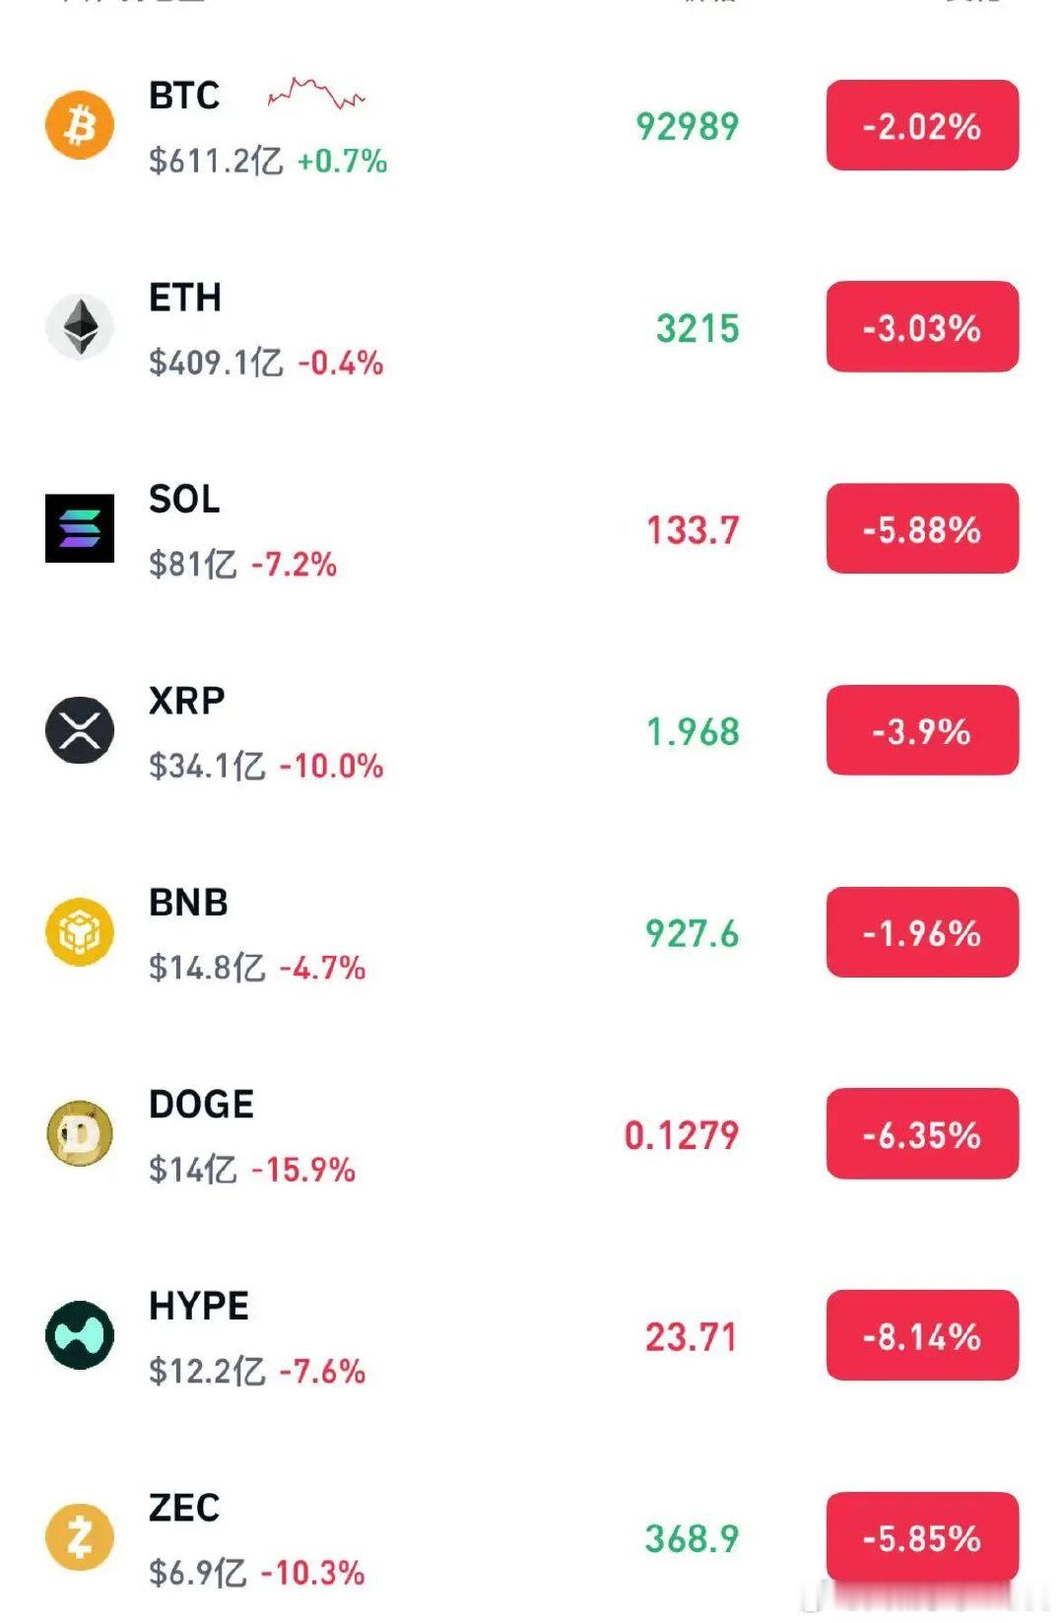
Task: Tap the Bitcoin coin icon
Action: pos(80,125)
